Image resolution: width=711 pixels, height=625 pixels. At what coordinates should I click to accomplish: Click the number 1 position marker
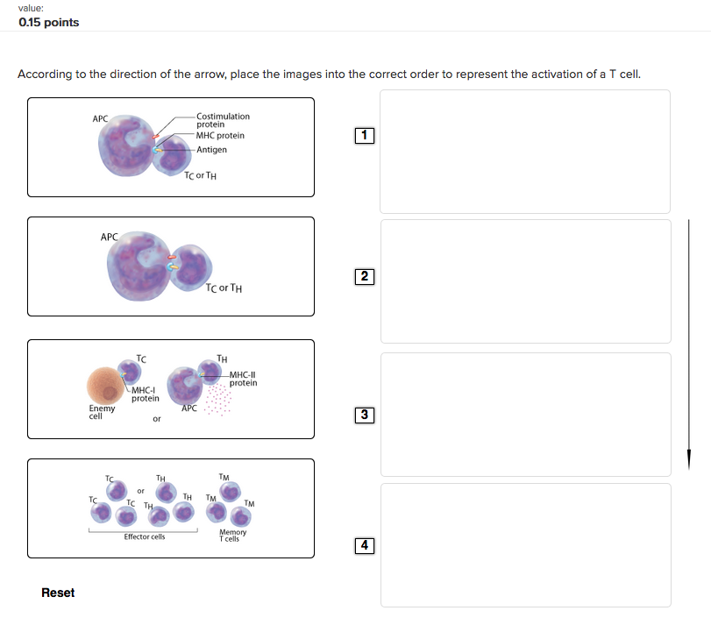coord(366,136)
